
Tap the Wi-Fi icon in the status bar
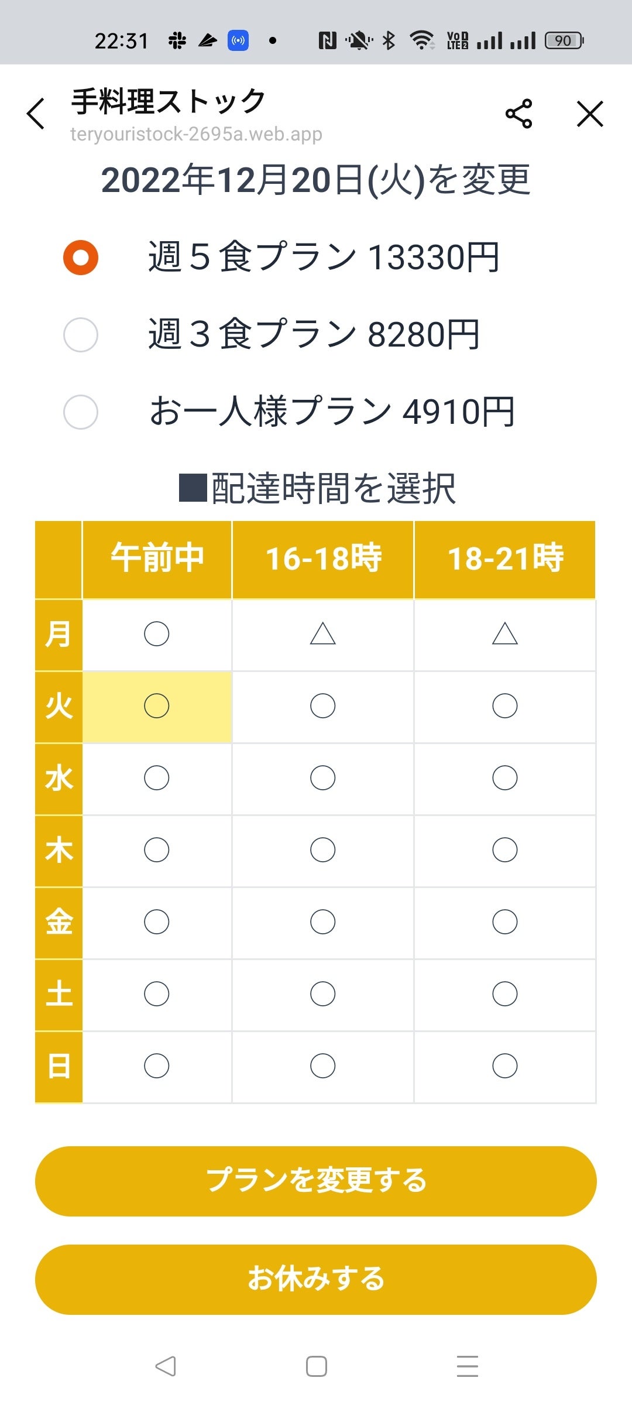(423, 40)
